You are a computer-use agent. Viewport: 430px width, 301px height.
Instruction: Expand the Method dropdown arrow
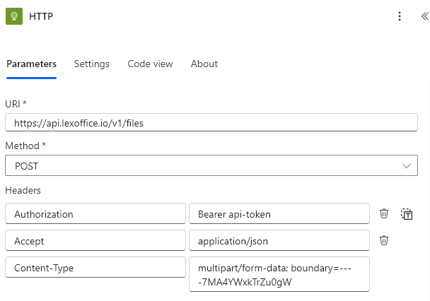pyautogui.click(x=407, y=166)
